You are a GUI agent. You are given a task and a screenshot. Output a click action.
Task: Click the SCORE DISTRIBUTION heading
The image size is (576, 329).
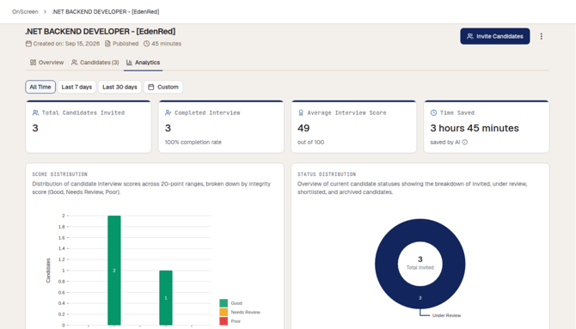59,174
